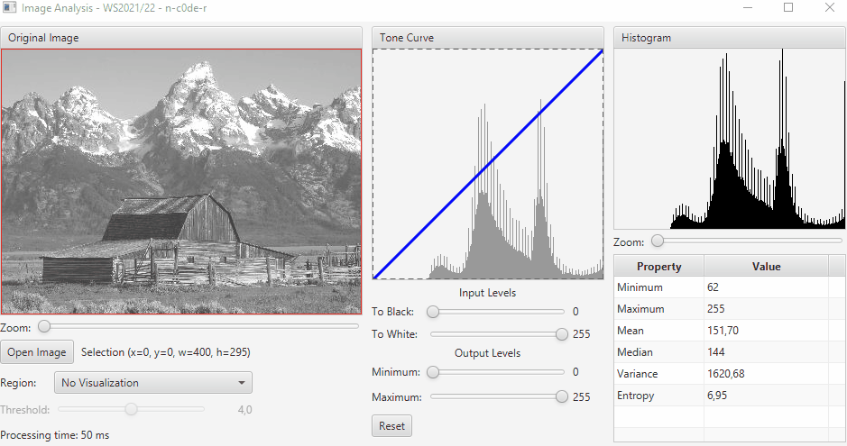
Task: Click the Variance value 1620,68
Action: [725, 374]
